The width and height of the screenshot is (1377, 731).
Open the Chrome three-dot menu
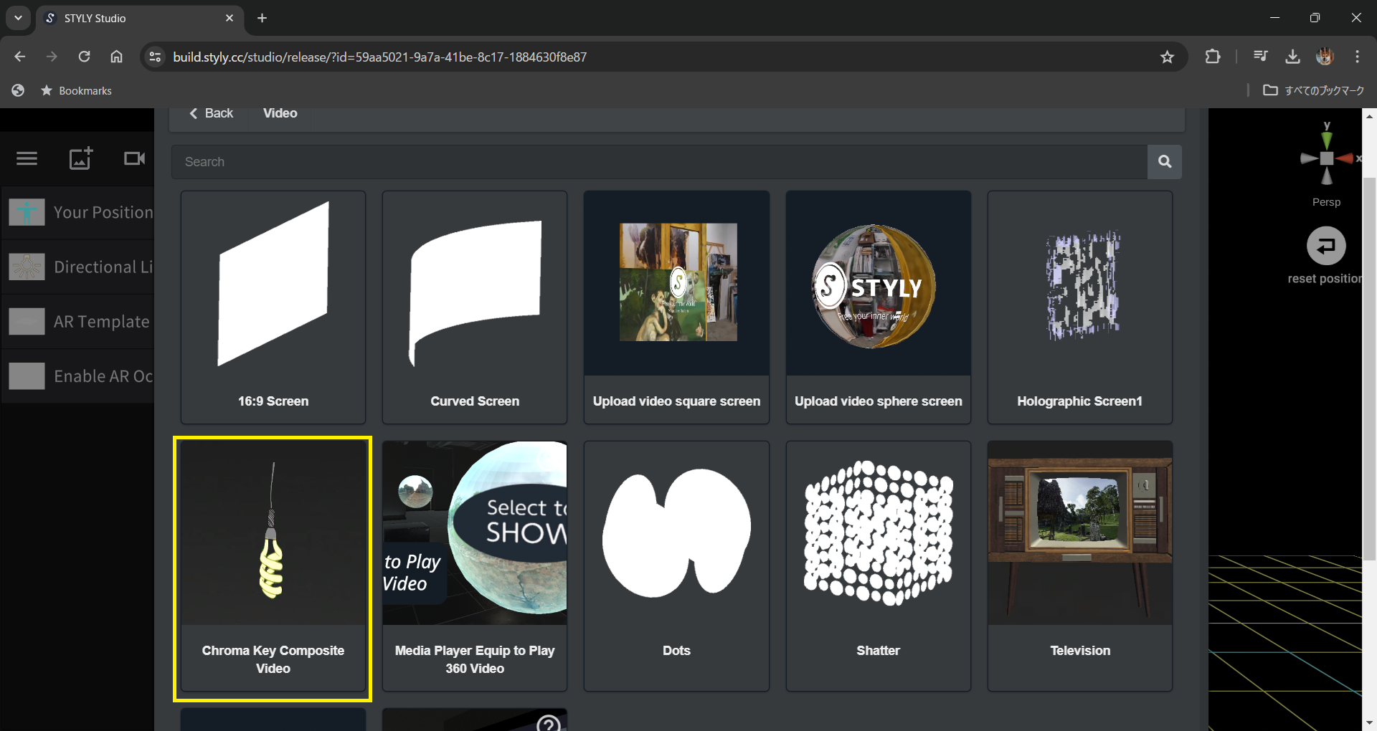tap(1357, 57)
